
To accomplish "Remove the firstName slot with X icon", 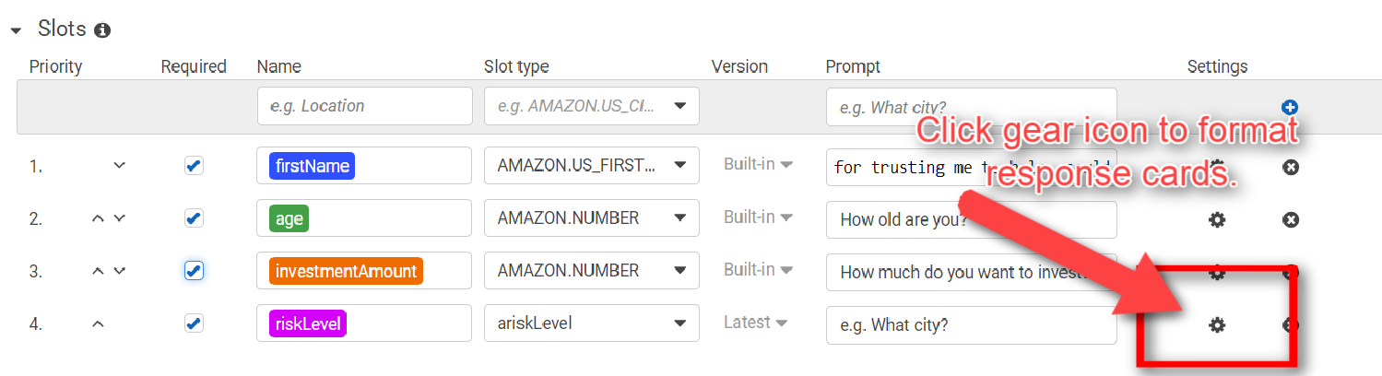I will [1291, 167].
